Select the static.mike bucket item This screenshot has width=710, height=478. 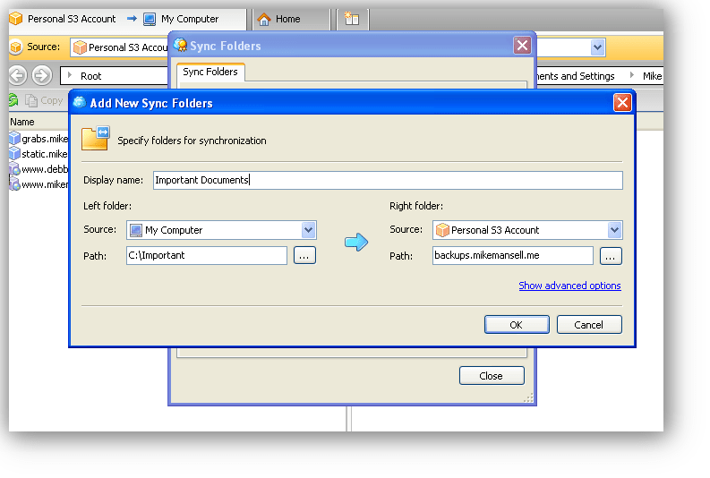38,154
